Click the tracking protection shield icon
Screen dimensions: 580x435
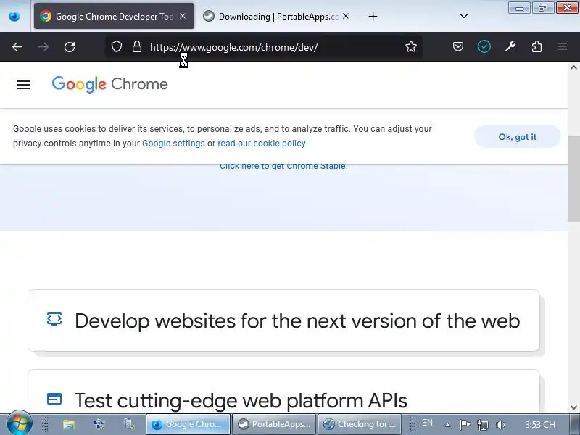[116, 47]
